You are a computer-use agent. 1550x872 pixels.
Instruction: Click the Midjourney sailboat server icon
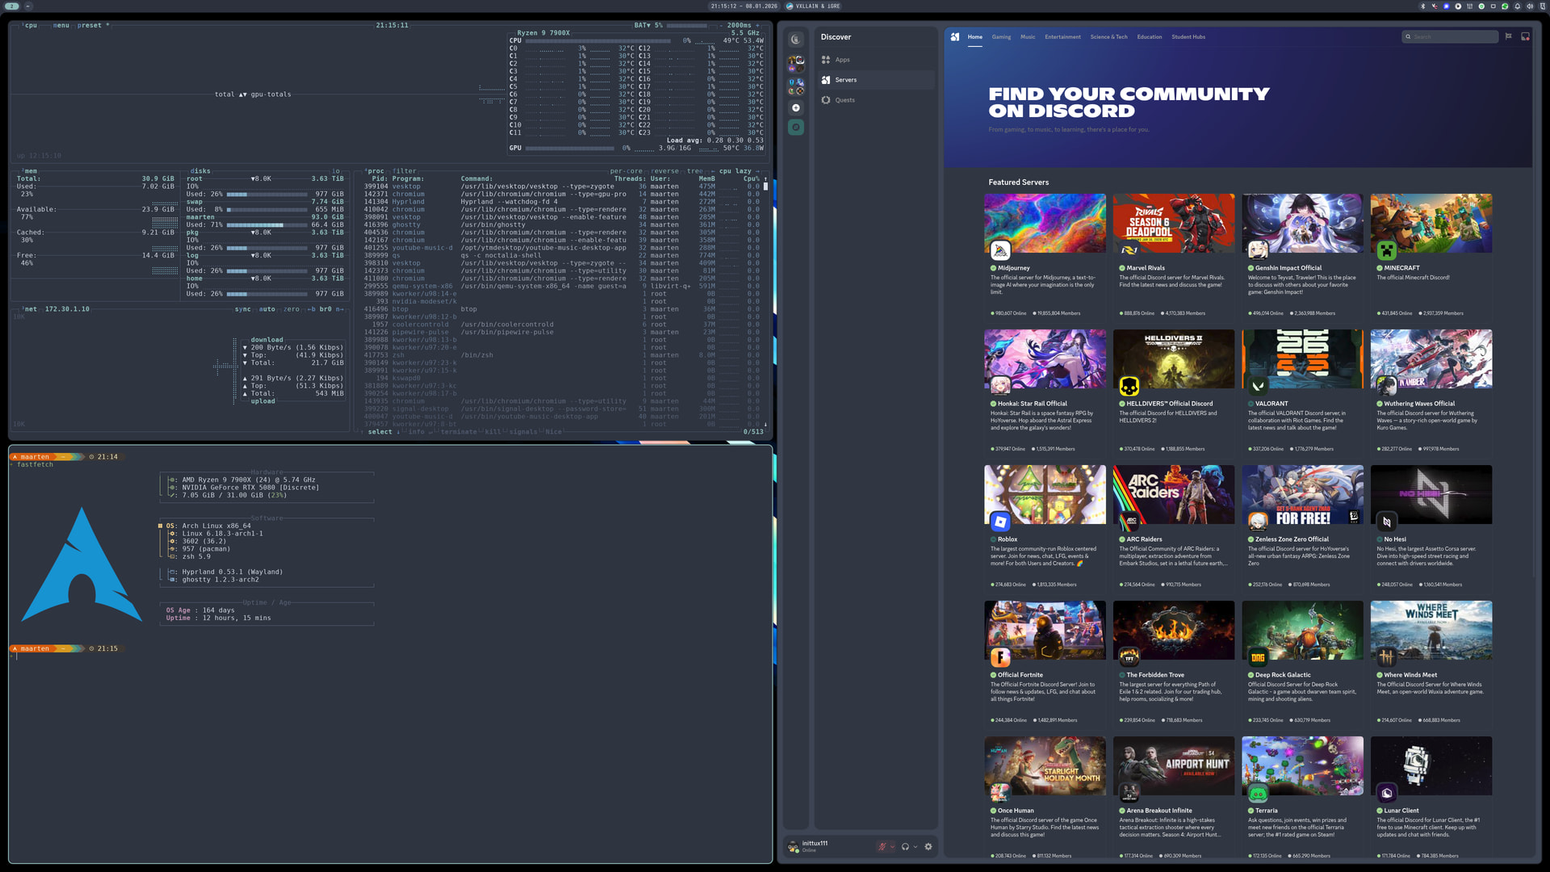1000,250
